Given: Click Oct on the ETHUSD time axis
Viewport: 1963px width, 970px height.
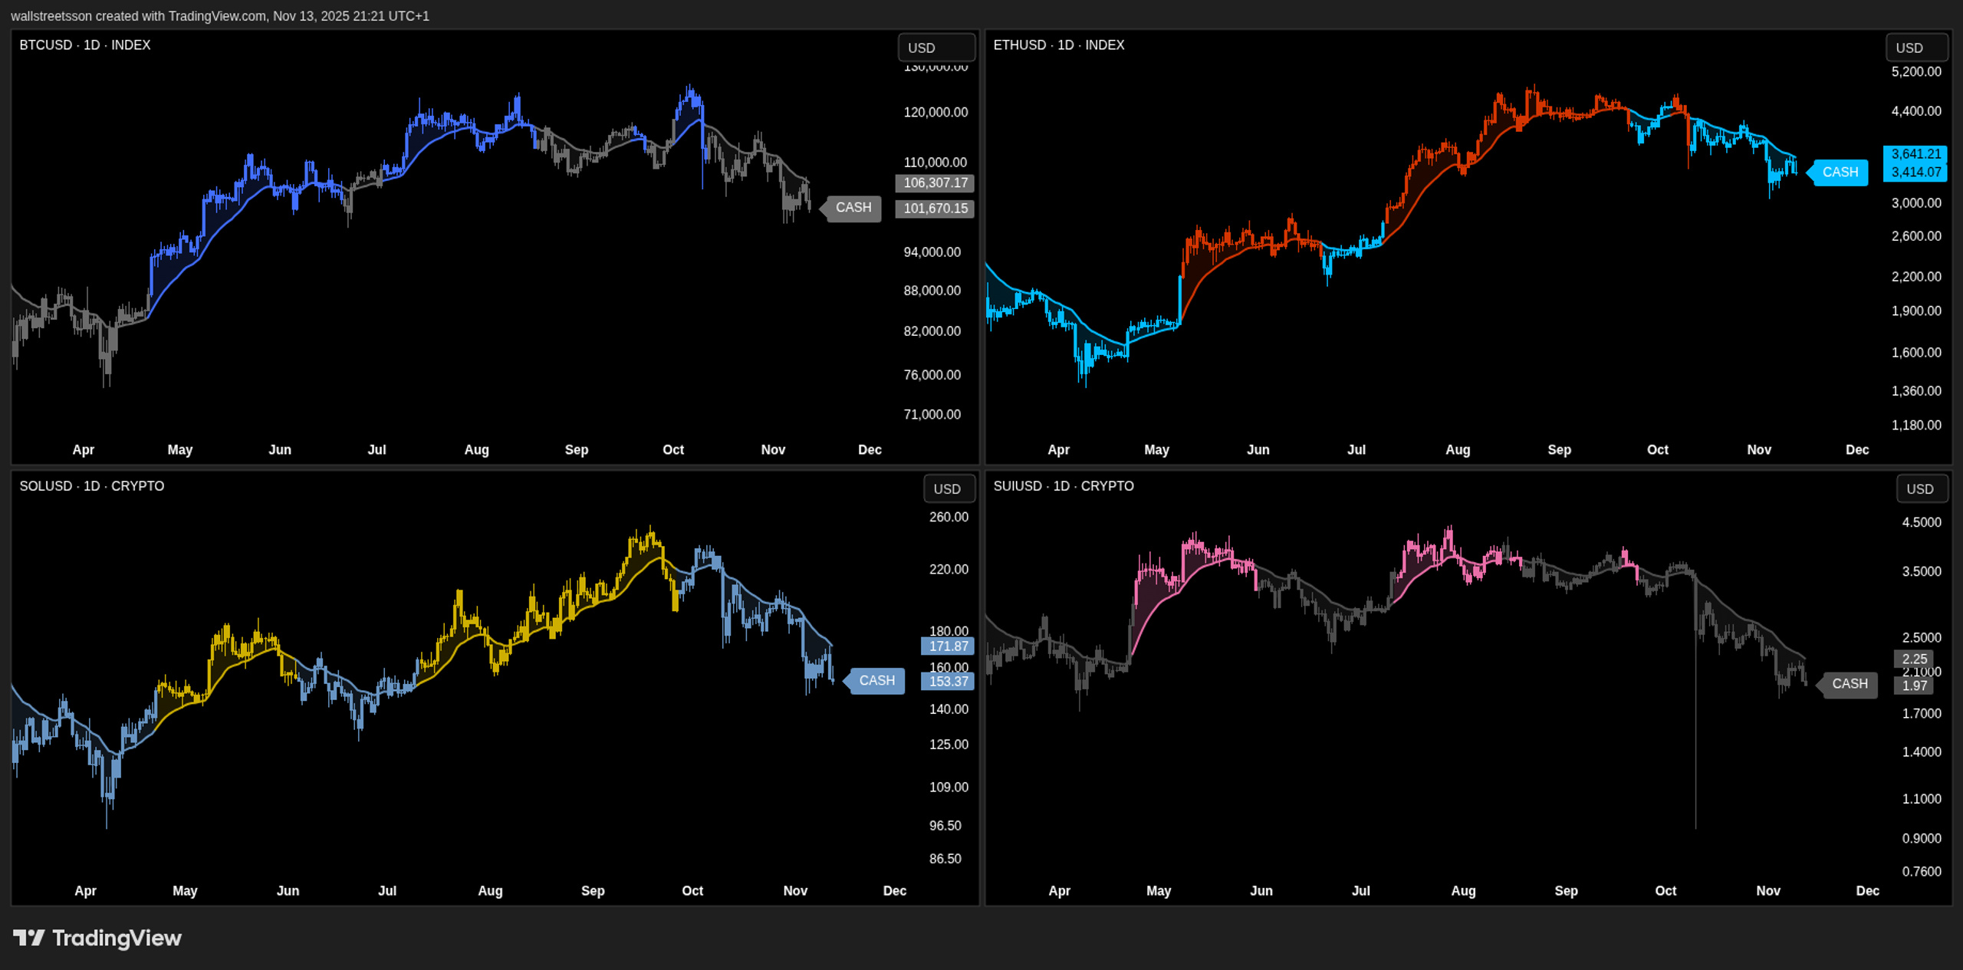Looking at the screenshot, I should 1657,450.
